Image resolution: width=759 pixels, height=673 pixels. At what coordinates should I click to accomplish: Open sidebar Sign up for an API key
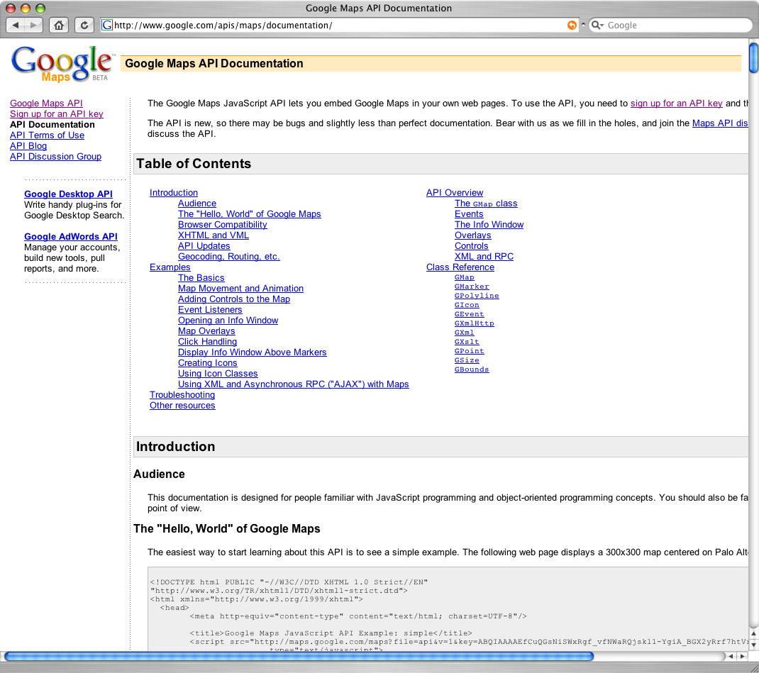tap(57, 113)
